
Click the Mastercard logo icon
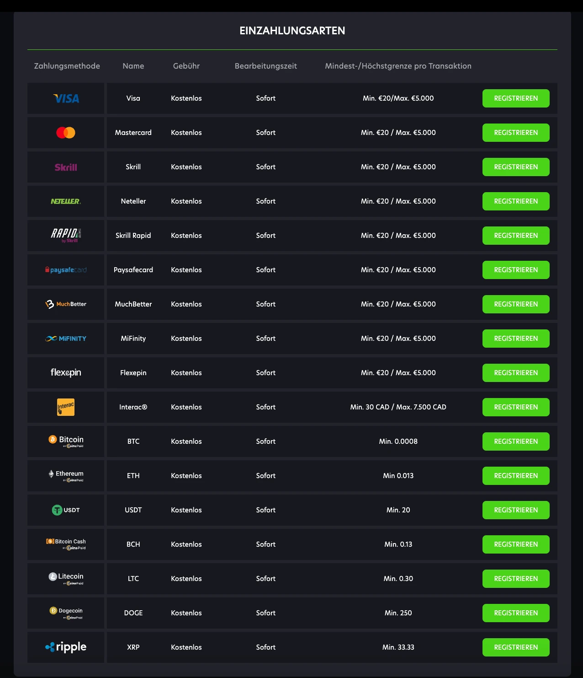[x=66, y=133]
